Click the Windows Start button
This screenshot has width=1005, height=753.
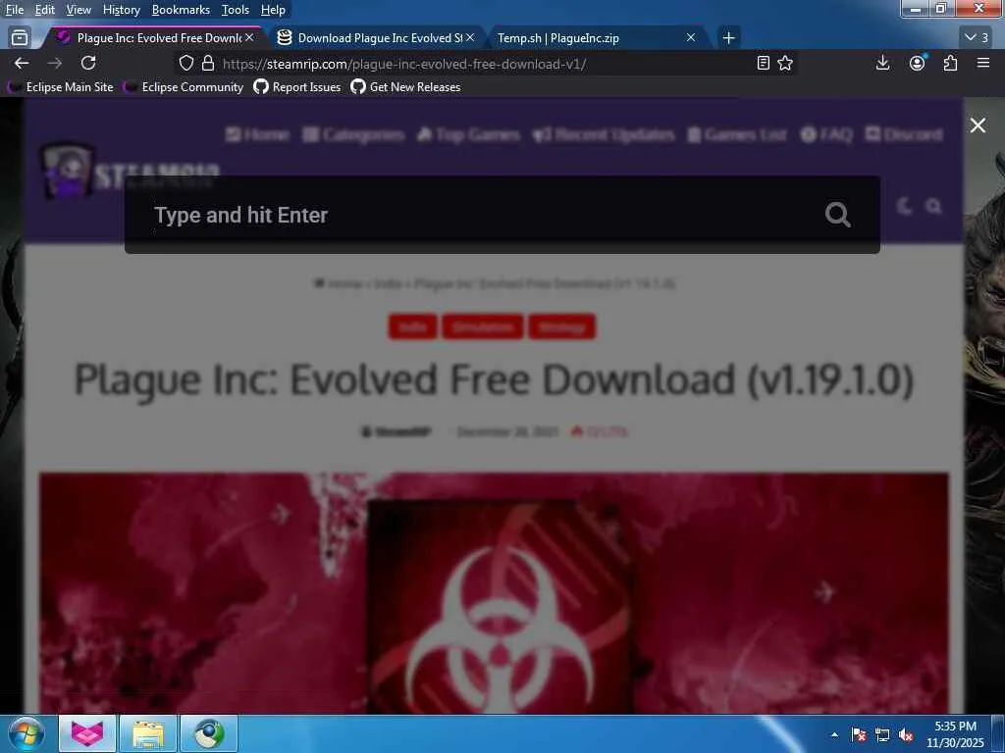(26, 734)
